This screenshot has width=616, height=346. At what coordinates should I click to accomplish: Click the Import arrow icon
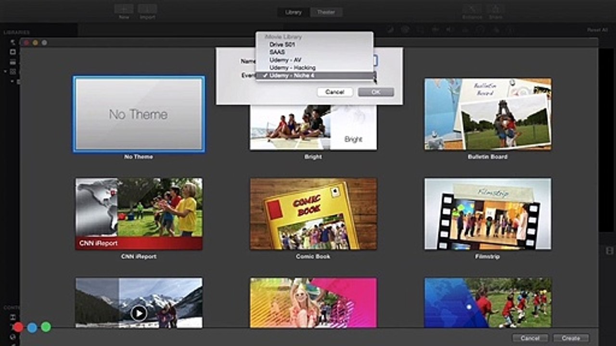click(147, 9)
